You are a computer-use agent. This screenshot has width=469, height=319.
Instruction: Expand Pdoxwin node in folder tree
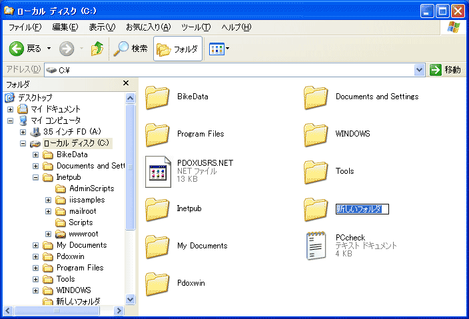pos(35,257)
